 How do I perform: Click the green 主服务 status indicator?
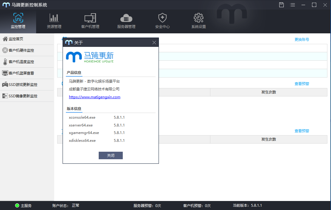pos(17,205)
